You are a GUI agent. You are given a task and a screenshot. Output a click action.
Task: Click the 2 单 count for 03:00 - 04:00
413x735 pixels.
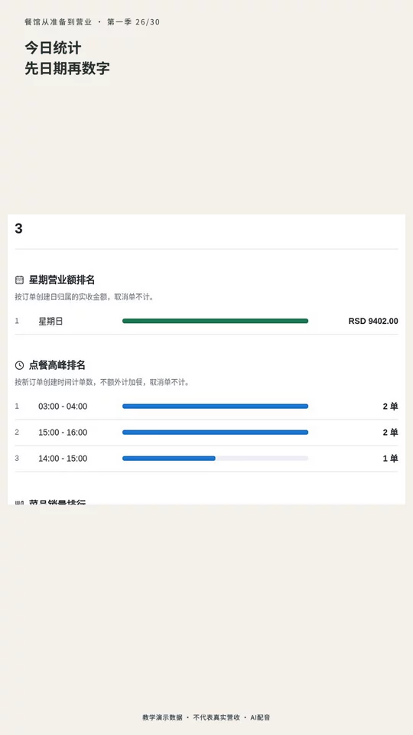click(391, 407)
